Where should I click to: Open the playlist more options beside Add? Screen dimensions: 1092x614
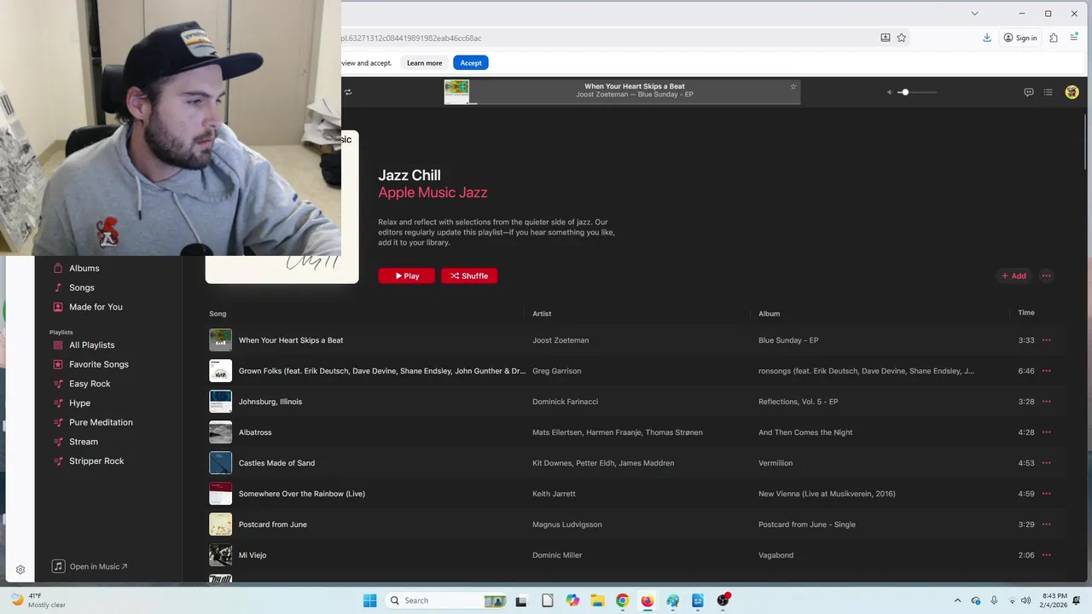tap(1047, 275)
